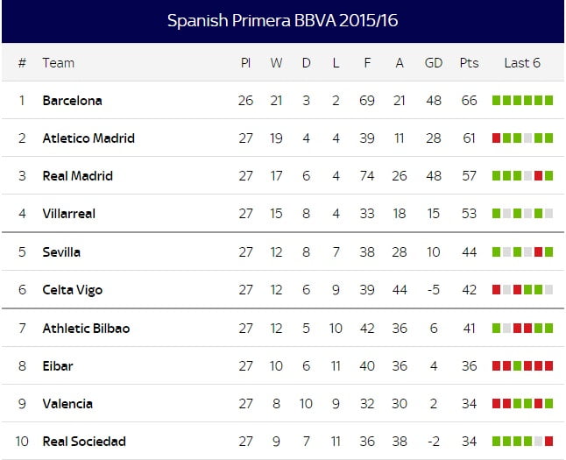
Task: Open the Valencia team link
Action: 67,404
